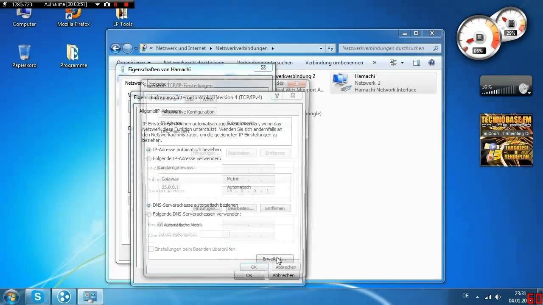The width and height of the screenshot is (543, 305).
Task: Select IP-Adresse automatisch beziehen
Action: click(184, 150)
